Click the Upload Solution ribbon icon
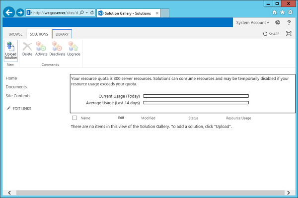Image resolution: width=298 pixels, height=198 pixels. coord(11,51)
